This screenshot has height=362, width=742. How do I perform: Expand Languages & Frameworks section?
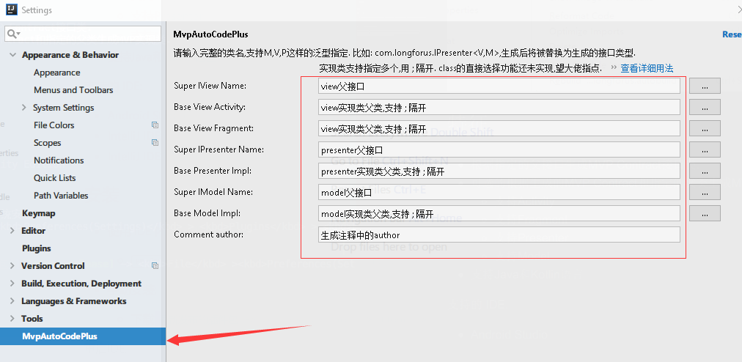(x=12, y=301)
